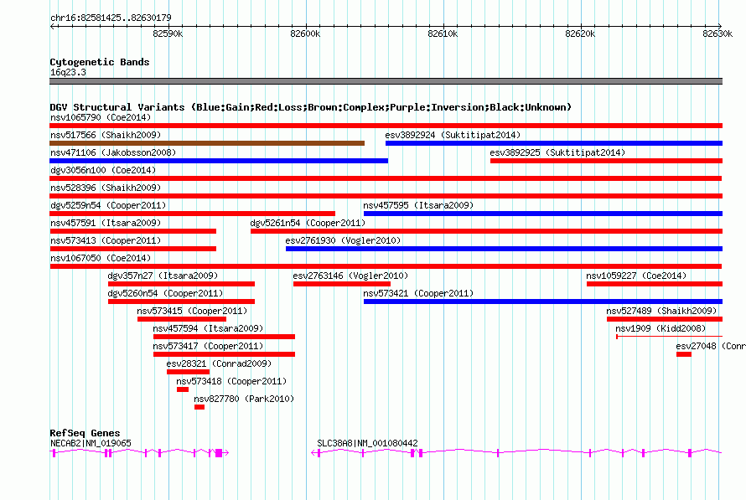This screenshot has width=746, height=500.
Task: Select the red esv28321 loss bar
Action: pyautogui.click(x=188, y=372)
